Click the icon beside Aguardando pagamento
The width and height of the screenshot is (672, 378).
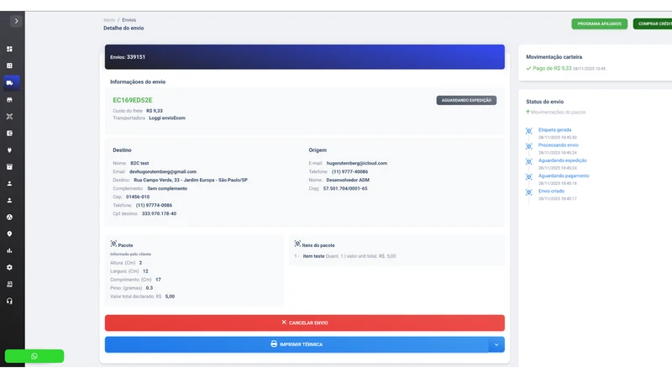click(x=529, y=177)
